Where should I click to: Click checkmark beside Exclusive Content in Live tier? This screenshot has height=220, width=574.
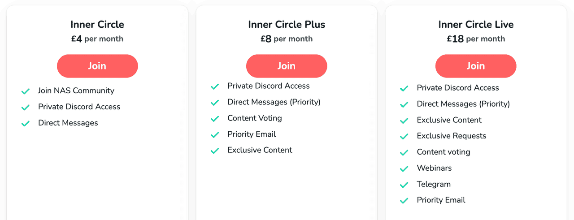click(x=404, y=121)
